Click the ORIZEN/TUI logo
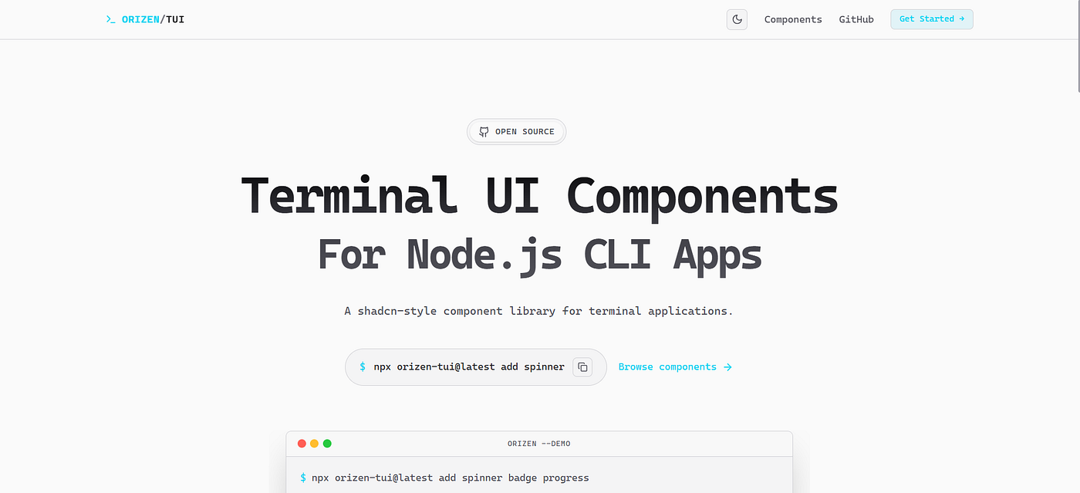Image resolution: width=1080 pixels, height=493 pixels. [145, 19]
